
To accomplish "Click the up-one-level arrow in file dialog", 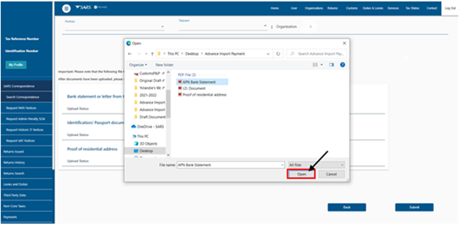I will tap(152, 54).
